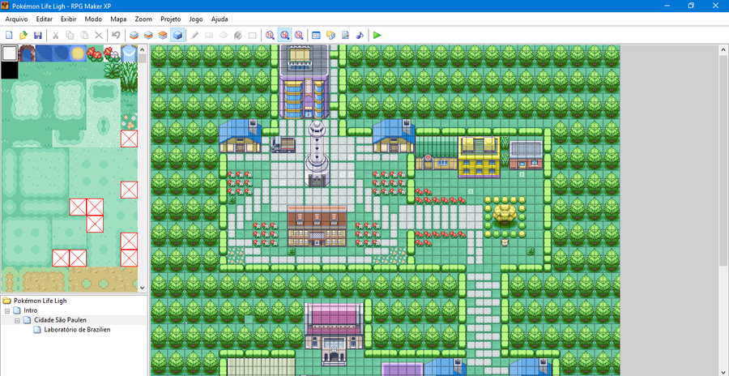Collapse the Cidade São Paulen tree node
Viewport: 729px width, 376px height.
pyautogui.click(x=17, y=320)
